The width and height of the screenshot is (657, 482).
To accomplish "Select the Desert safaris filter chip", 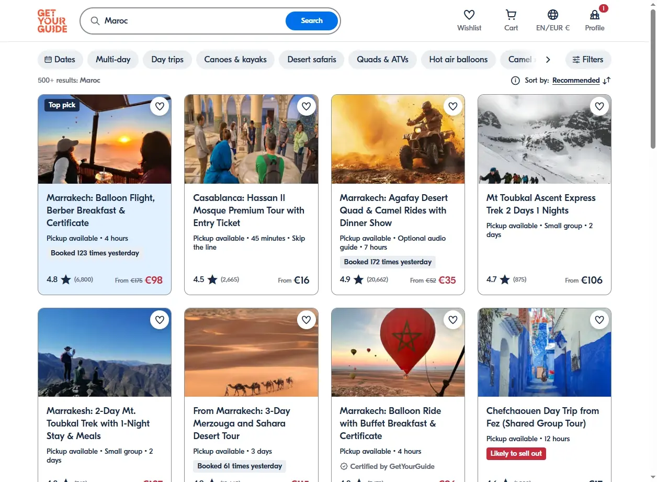I will pyautogui.click(x=312, y=60).
